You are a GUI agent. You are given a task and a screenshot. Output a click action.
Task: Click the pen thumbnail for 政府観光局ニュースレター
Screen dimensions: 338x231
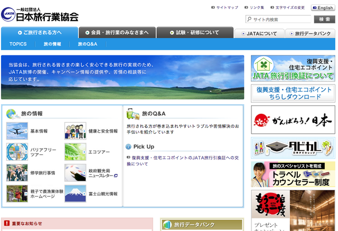tap(75, 173)
